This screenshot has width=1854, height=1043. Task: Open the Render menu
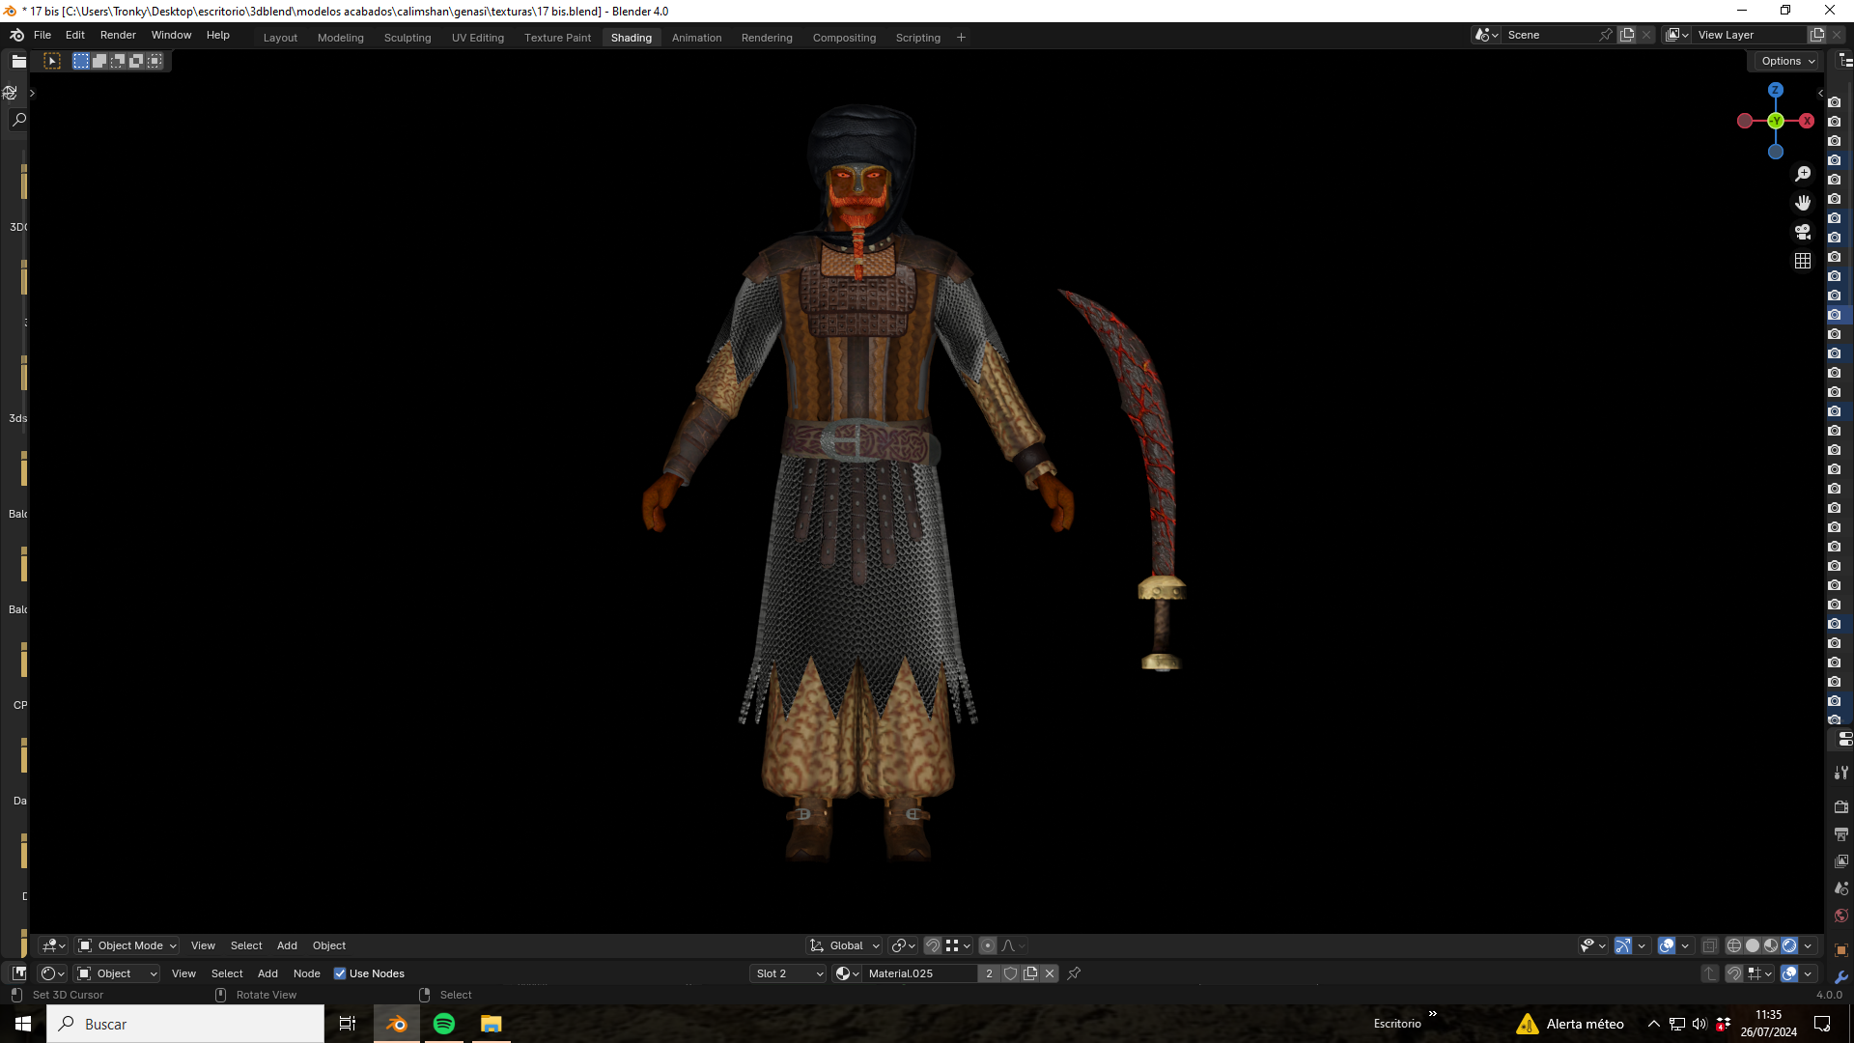[x=118, y=35]
